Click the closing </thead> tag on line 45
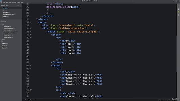The image size is (180, 101). pos(57,63)
